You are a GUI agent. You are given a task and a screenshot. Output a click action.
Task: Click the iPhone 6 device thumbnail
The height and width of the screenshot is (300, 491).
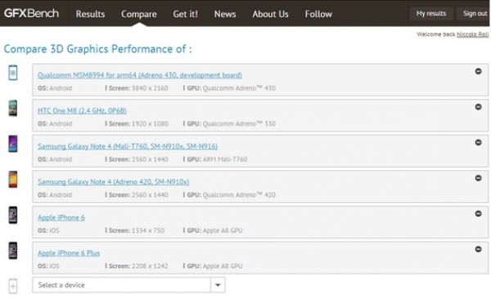click(x=13, y=215)
